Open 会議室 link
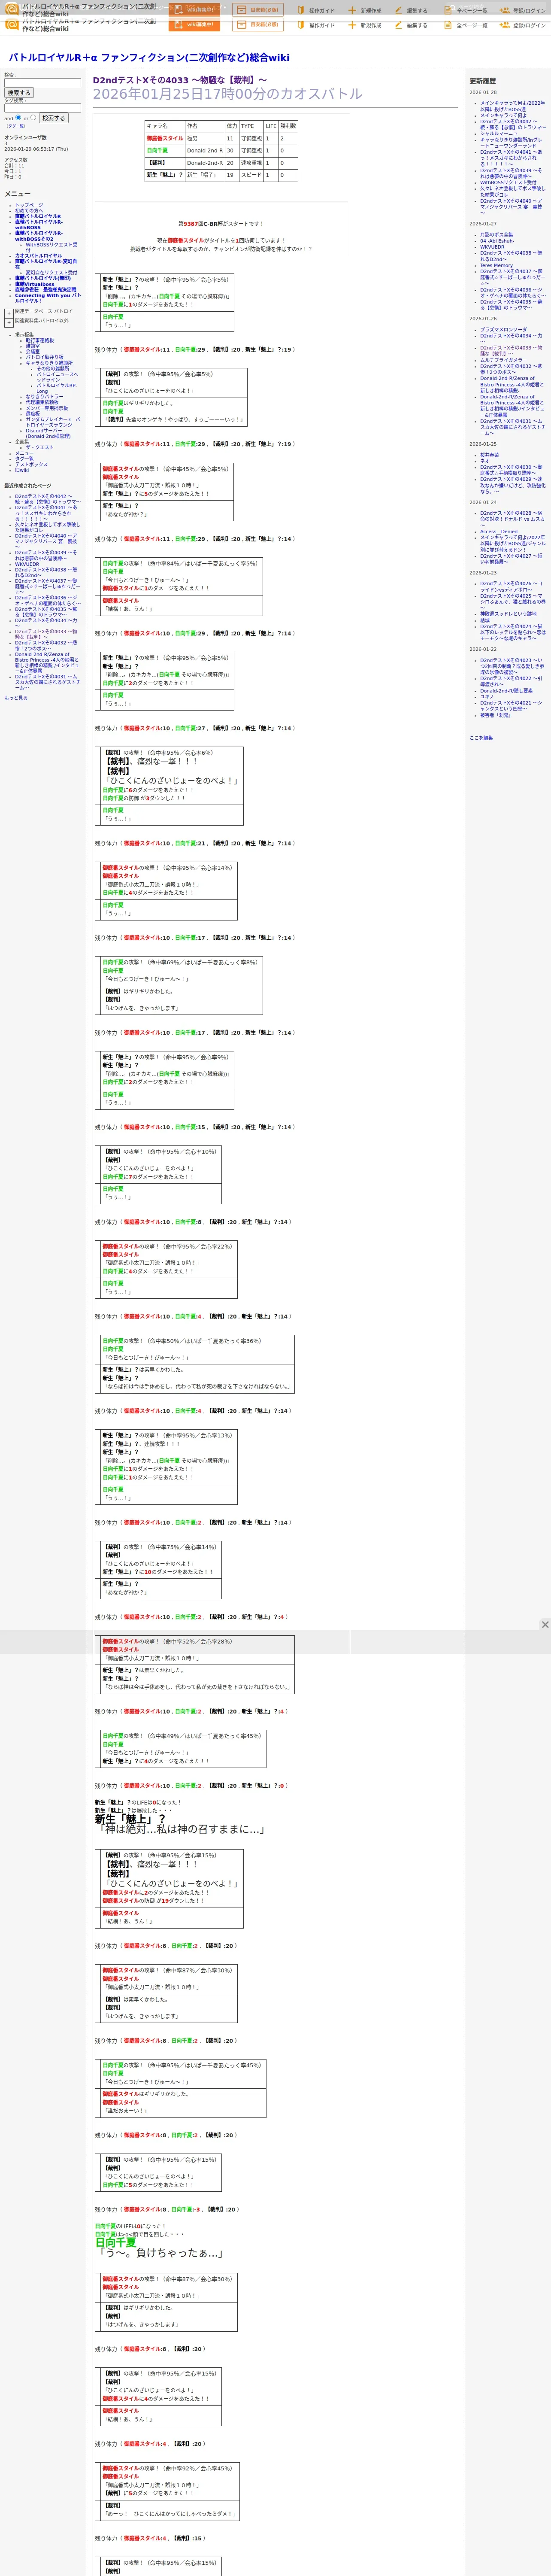Viewport: 551px width, 2576px height. (33, 351)
